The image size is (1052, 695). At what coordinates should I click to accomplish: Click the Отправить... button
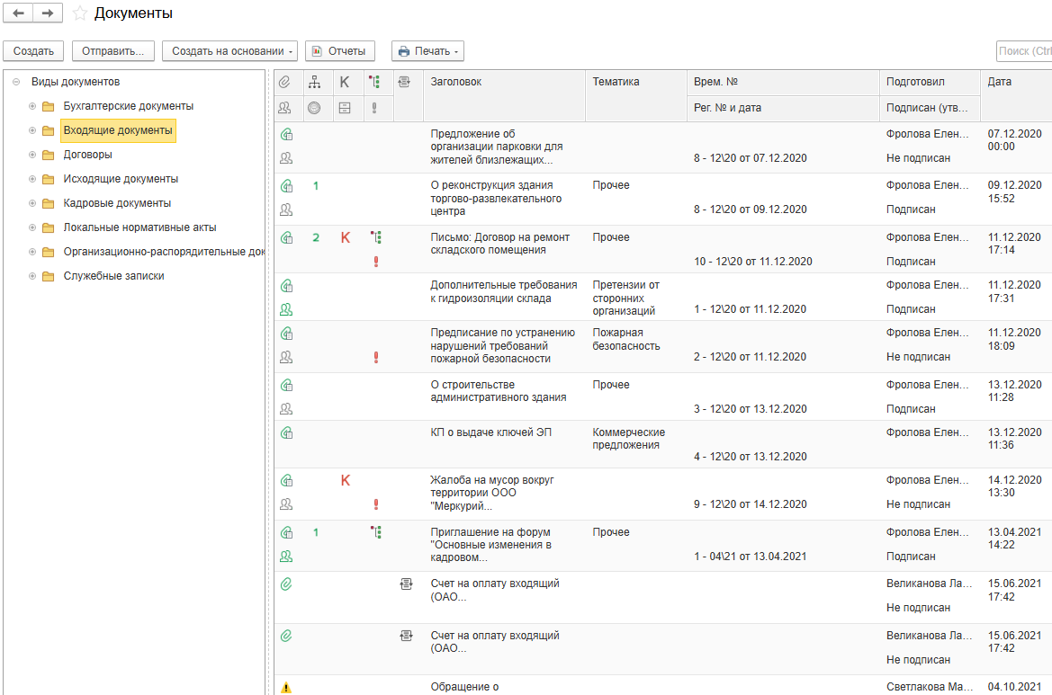(x=112, y=51)
